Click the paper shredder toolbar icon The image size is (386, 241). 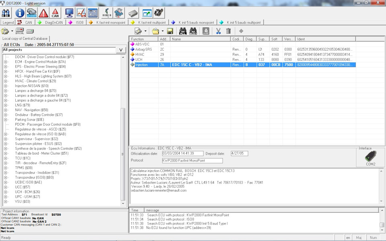pyautogui.click(x=119, y=13)
